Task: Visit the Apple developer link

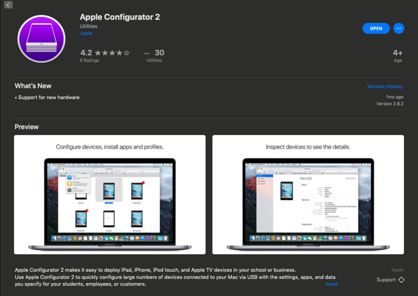Action: click(86, 33)
